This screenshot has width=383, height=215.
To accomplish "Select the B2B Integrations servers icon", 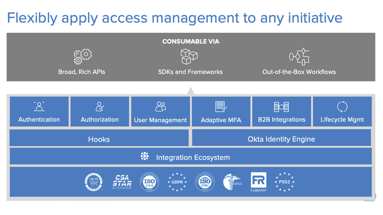I will click(x=281, y=106).
